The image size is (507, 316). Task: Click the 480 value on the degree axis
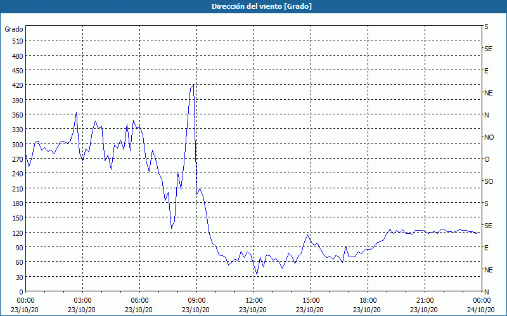(18, 56)
